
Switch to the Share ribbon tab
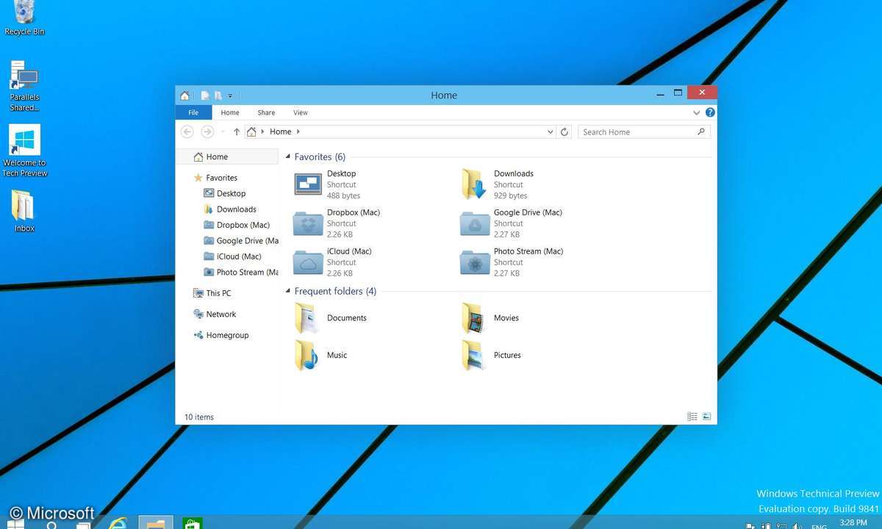click(x=266, y=112)
